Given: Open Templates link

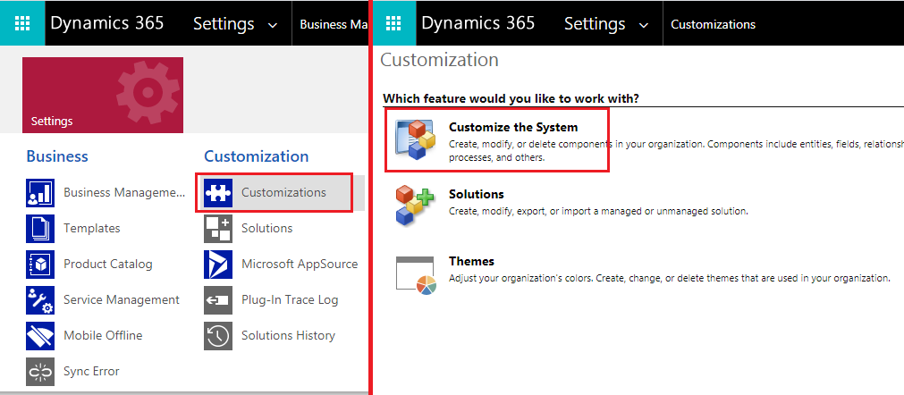Looking at the screenshot, I should (92, 228).
